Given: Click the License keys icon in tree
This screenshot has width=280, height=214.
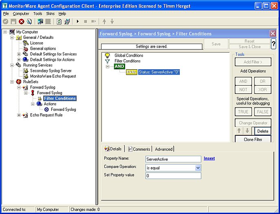Looking at the screenshot, I should point(26,43).
